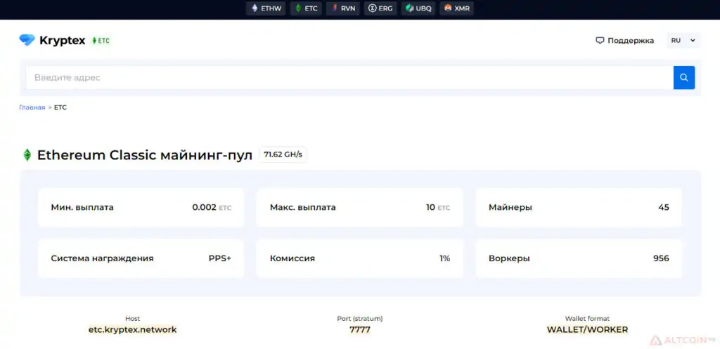Open the UBQ coin pool tab

click(x=418, y=8)
